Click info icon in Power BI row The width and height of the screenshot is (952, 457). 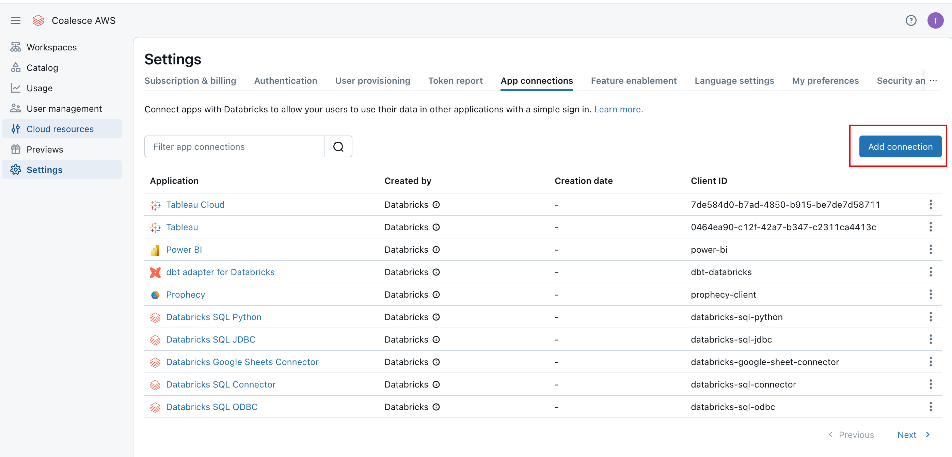tap(436, 250)
